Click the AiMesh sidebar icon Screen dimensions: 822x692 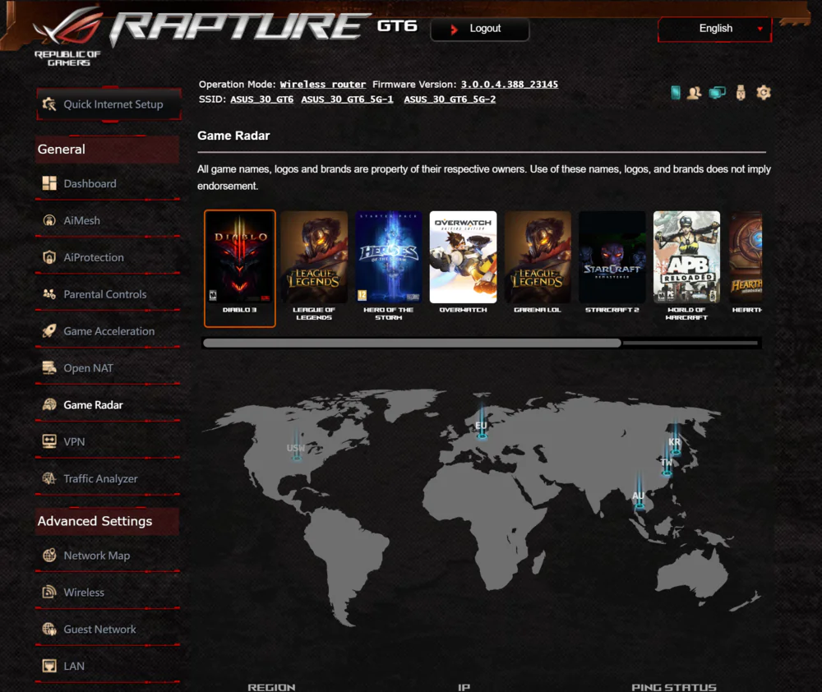pos(49,220)
